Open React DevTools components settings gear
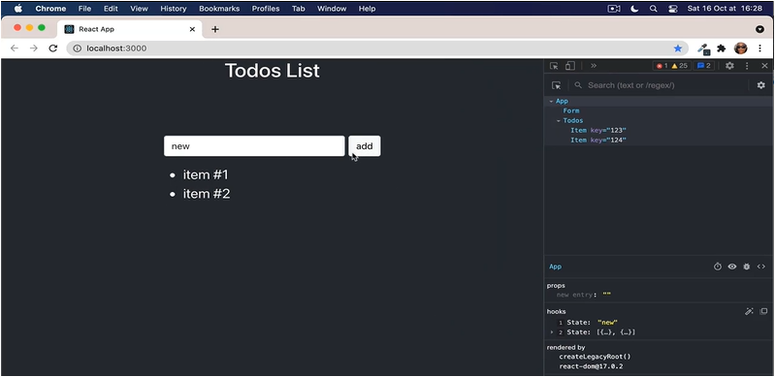The image size is (775, 377). click(761, 85)
